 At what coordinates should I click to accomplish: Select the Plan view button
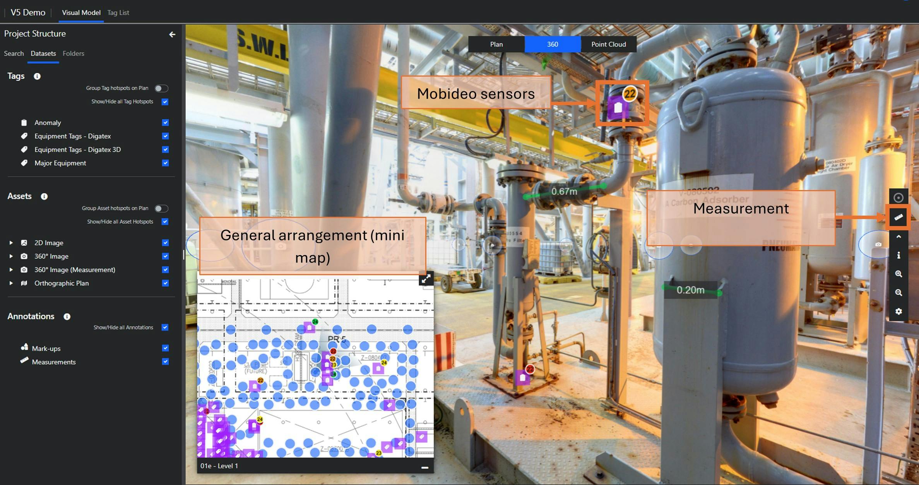496,44
